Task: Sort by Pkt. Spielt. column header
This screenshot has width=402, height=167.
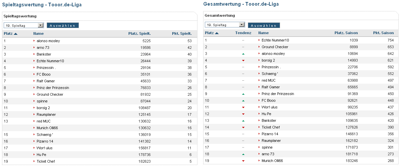Action: tap(181, 33)
